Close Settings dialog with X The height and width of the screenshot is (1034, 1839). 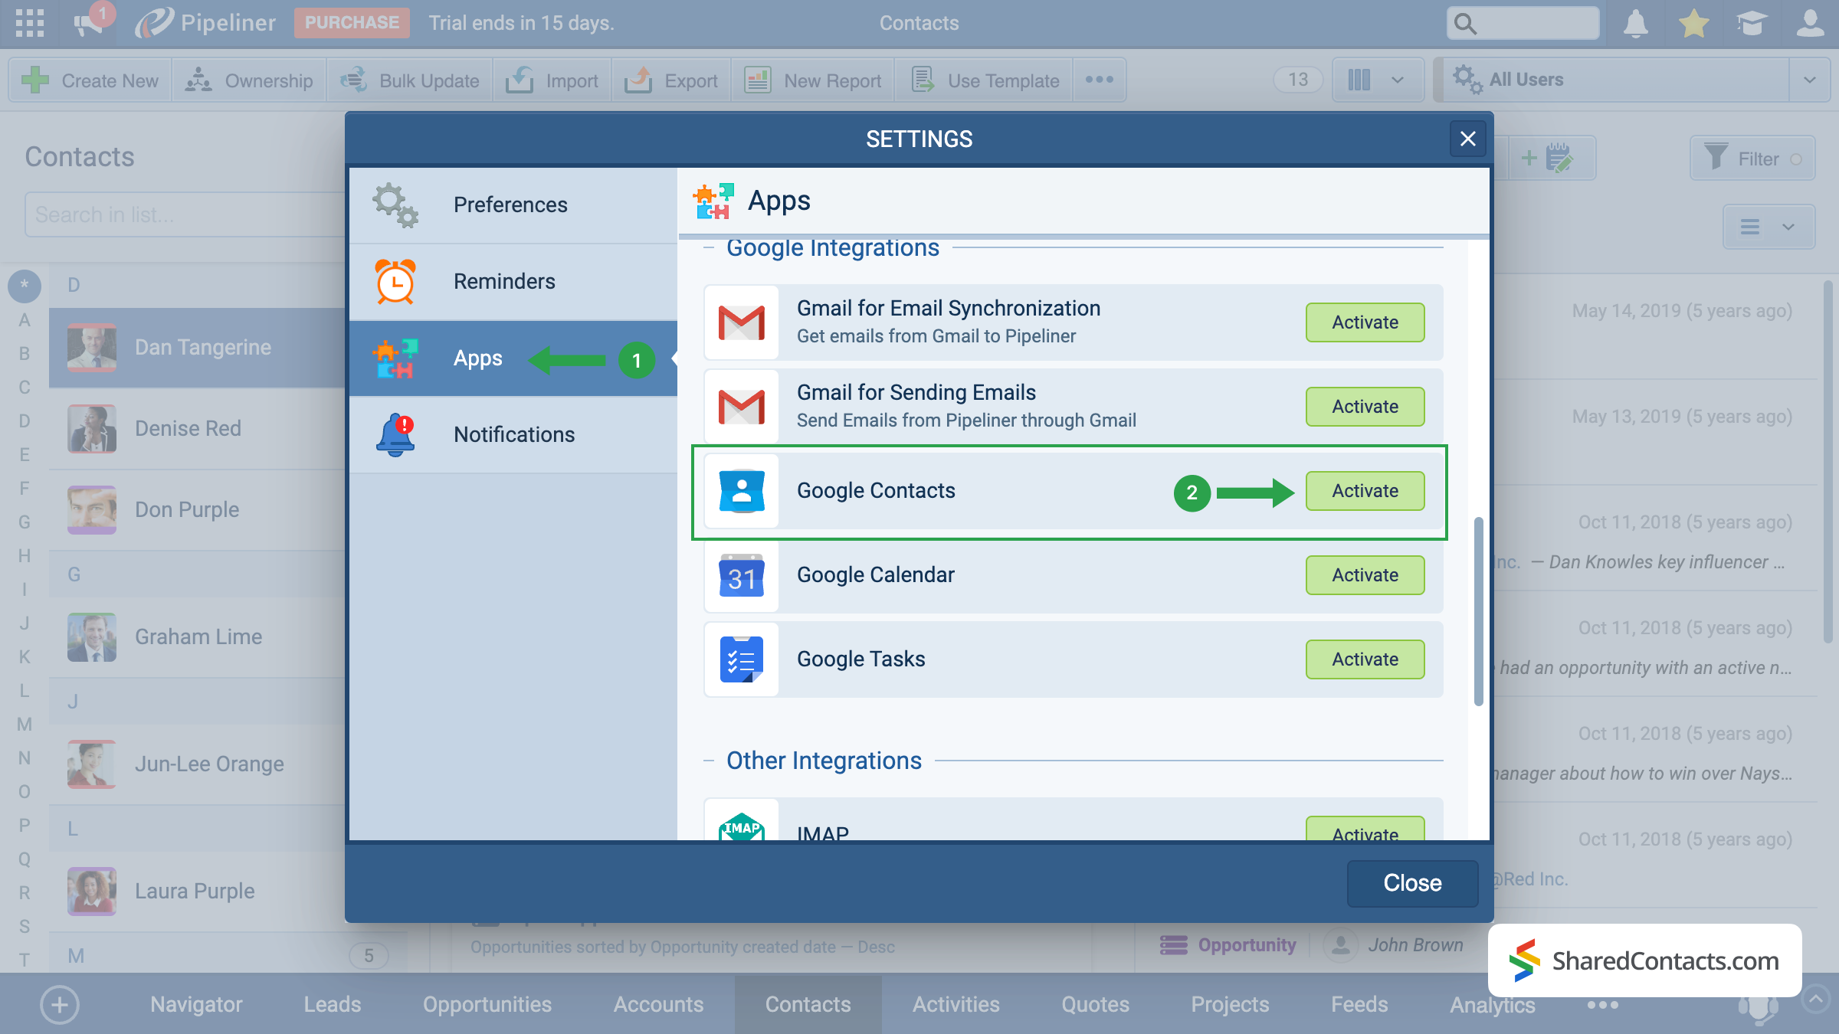point(1467,139)
